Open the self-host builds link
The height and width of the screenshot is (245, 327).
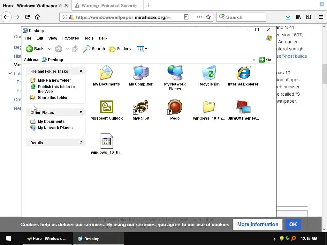click(292, 56)
